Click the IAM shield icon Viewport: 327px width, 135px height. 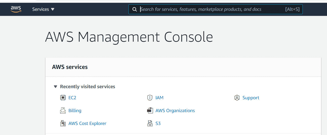(150, 98)
